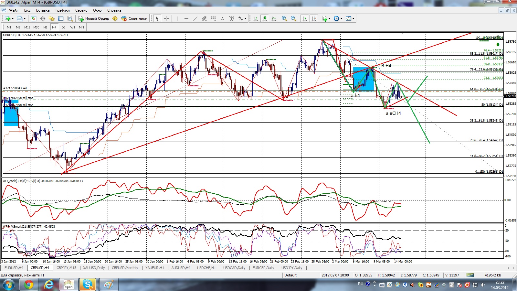
Task: Select the Draw Vertical Line tool
Action: (177, 18)
